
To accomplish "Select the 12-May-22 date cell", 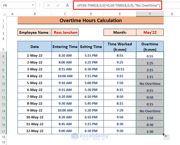I will [x=35, y=131].
